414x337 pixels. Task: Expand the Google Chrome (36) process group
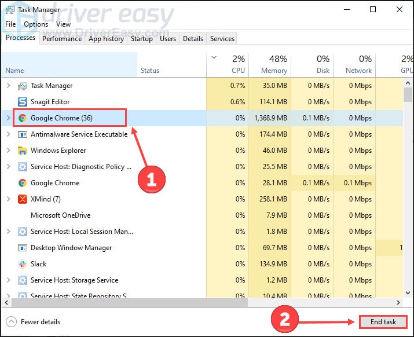pos(8,118)
